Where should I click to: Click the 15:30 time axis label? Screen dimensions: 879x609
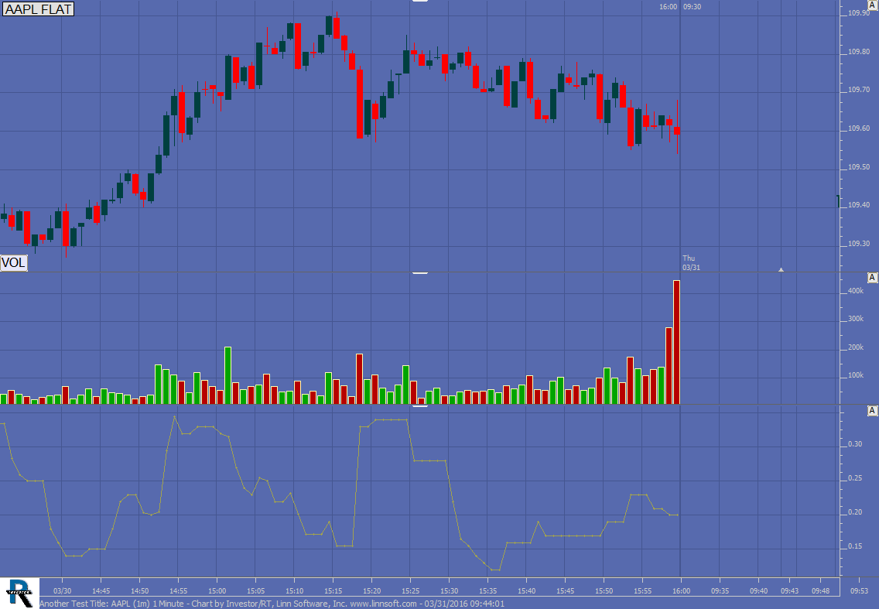tap(449, 591)
